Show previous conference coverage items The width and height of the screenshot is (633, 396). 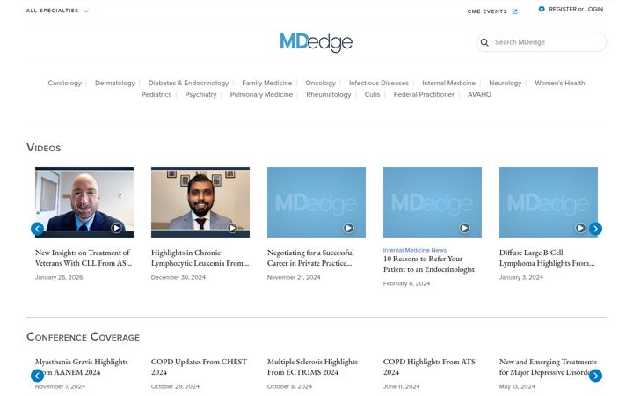point(37,376)
